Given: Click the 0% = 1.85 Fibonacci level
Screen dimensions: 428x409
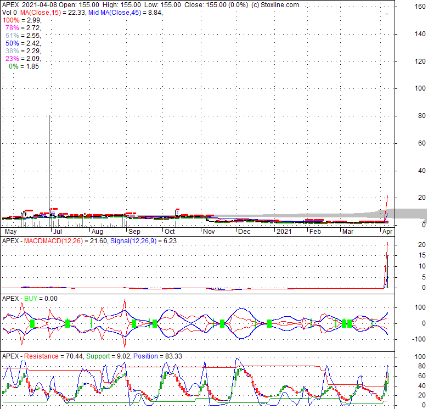Looking at the screenshot, I should pyautogui.click(x=24, y=66).
